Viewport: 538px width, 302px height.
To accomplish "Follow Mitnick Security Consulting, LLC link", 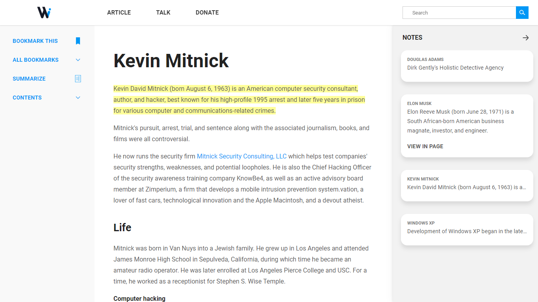I will point(242,156).
